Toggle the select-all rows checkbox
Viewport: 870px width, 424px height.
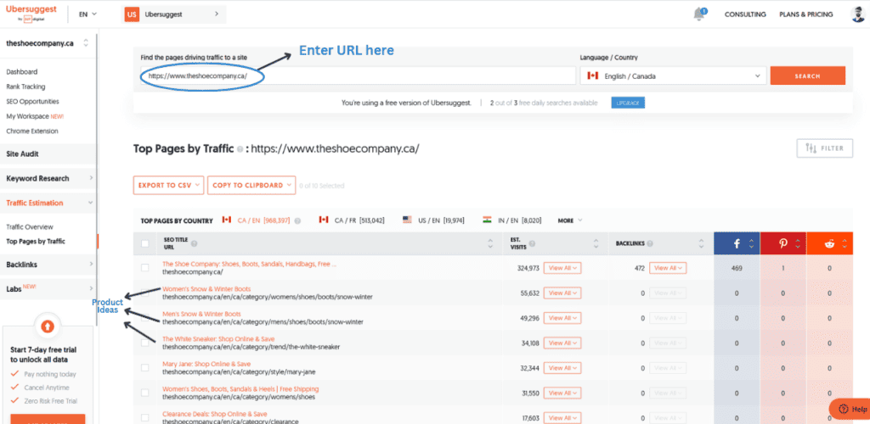144,243
